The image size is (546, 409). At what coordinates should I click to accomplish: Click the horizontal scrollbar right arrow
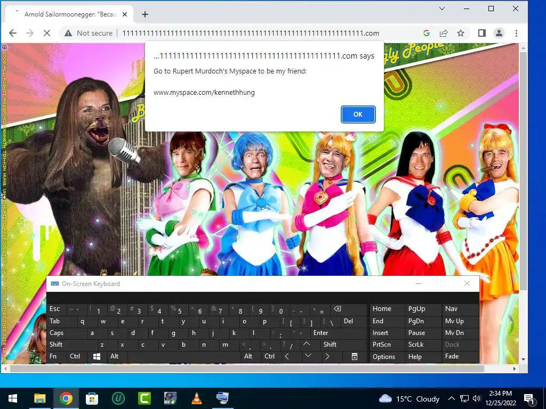click(515, 369)
